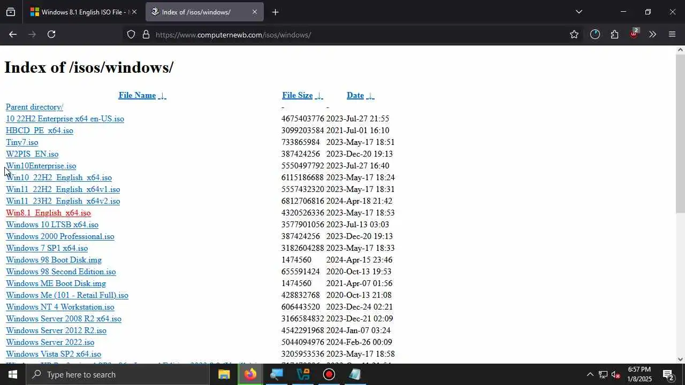Image resolution: width=685 pixels, height=385 pixels.
Task: Open Windows ME Boot Disk.img link
Action: pyautogui.click(x=56, y=283)
